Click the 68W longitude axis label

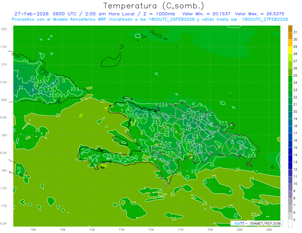[x=269, y=230]
